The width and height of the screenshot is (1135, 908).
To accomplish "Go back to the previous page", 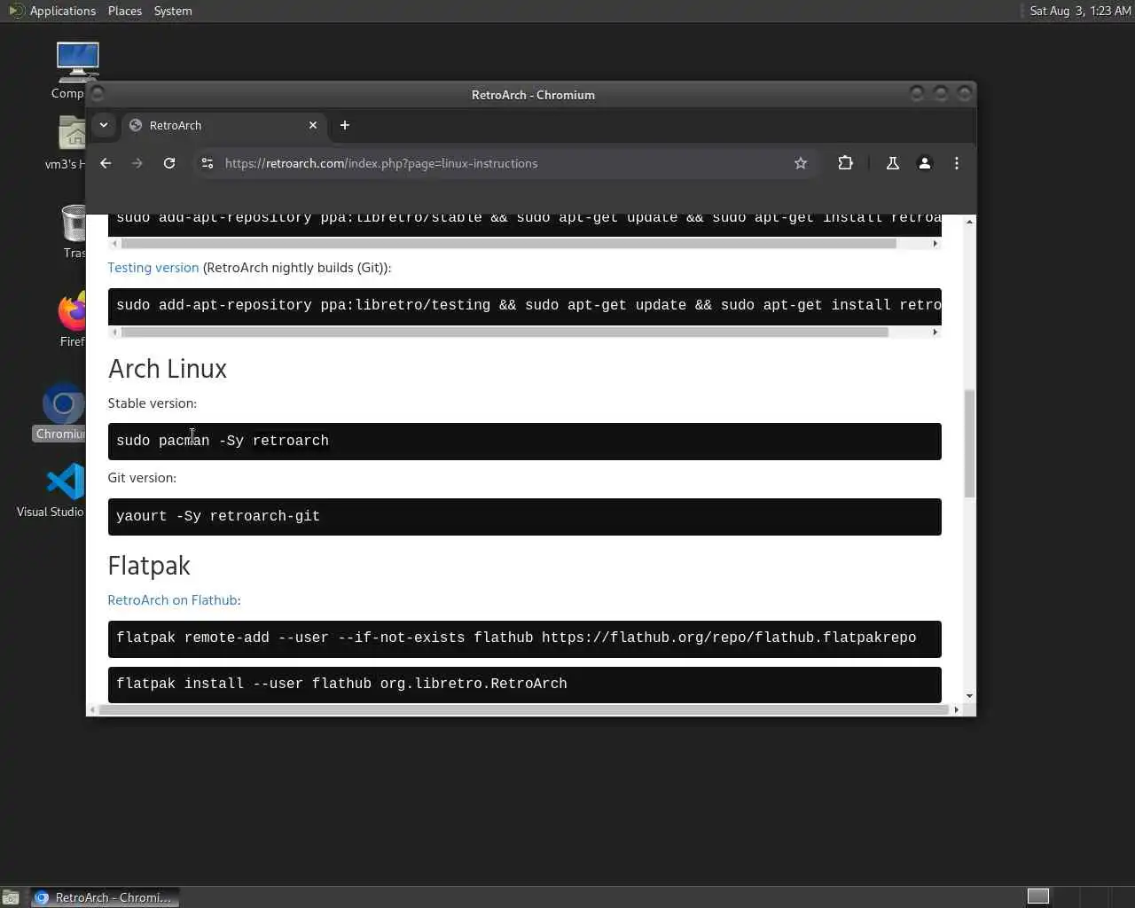I will click(106, 163).
